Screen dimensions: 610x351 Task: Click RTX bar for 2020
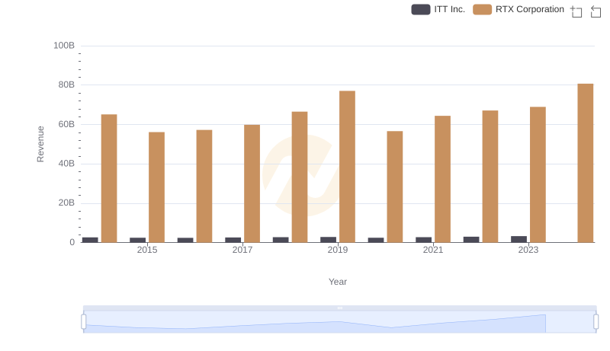(x=395, y=187)
